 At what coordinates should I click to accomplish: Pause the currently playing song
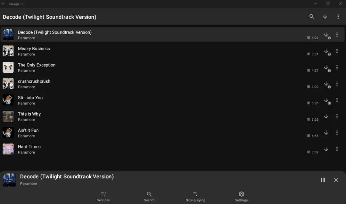click(x=323, y=180)
